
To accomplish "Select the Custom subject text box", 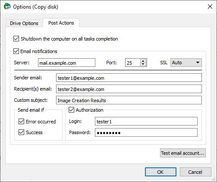I will 129,100.
